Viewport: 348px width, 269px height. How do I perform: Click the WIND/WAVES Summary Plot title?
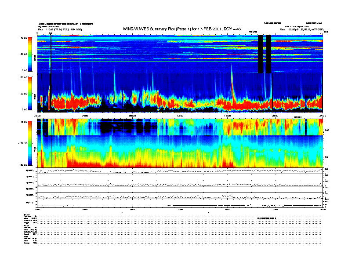(x=182, y=29)
